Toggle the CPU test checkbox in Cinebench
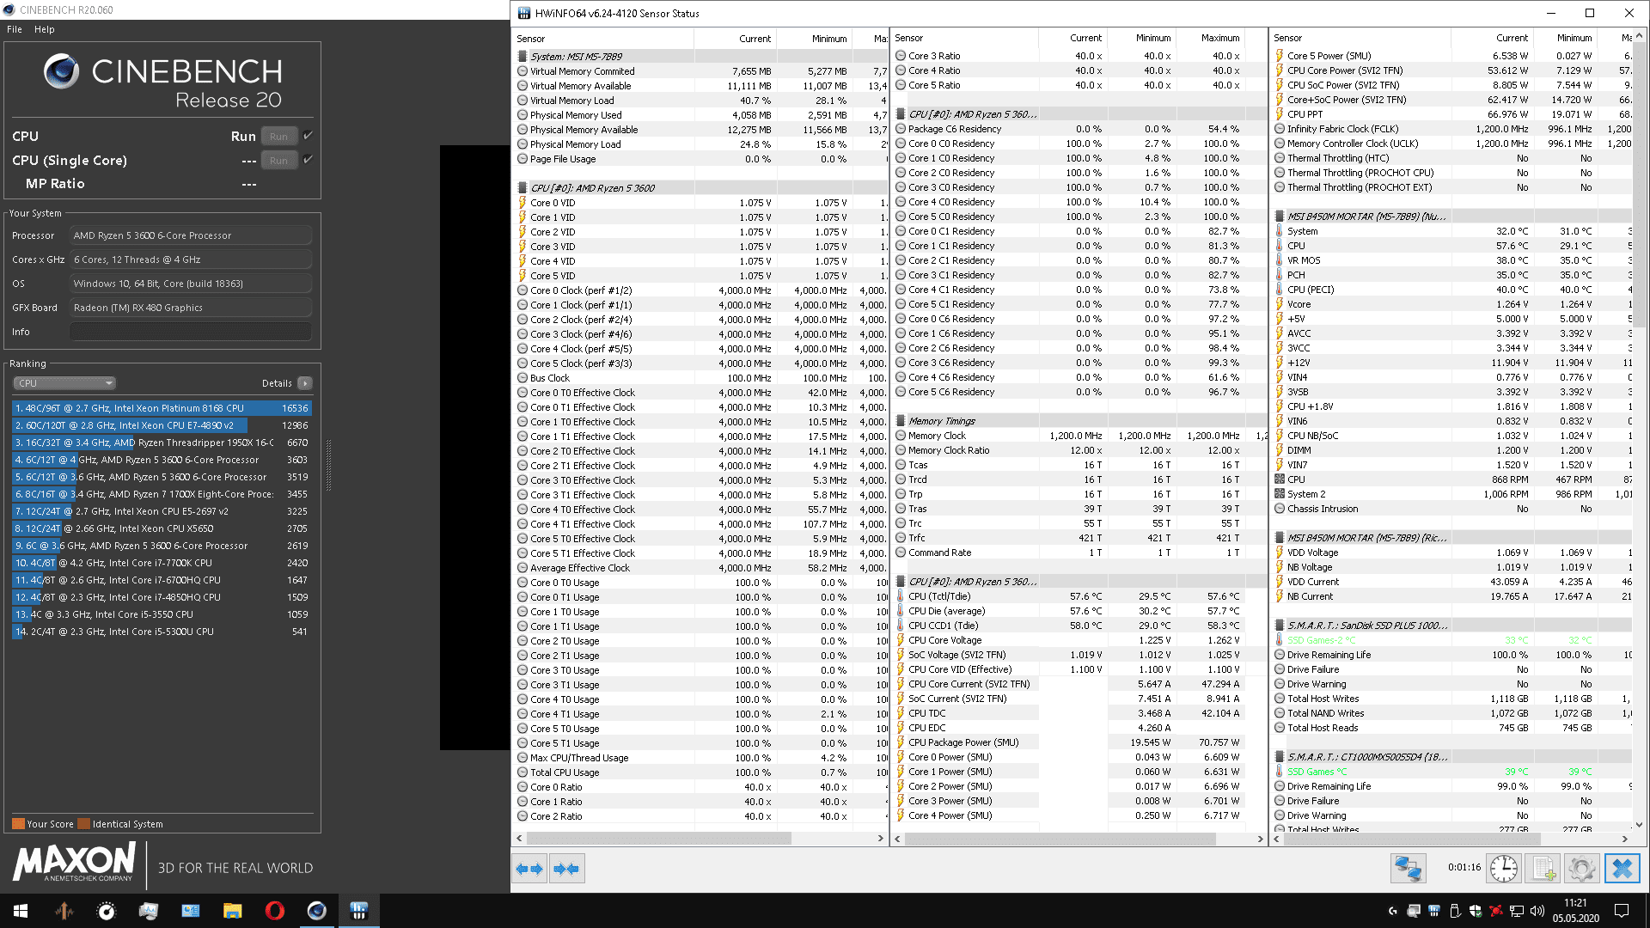The image size is (1650, 928). click(308, 136)
